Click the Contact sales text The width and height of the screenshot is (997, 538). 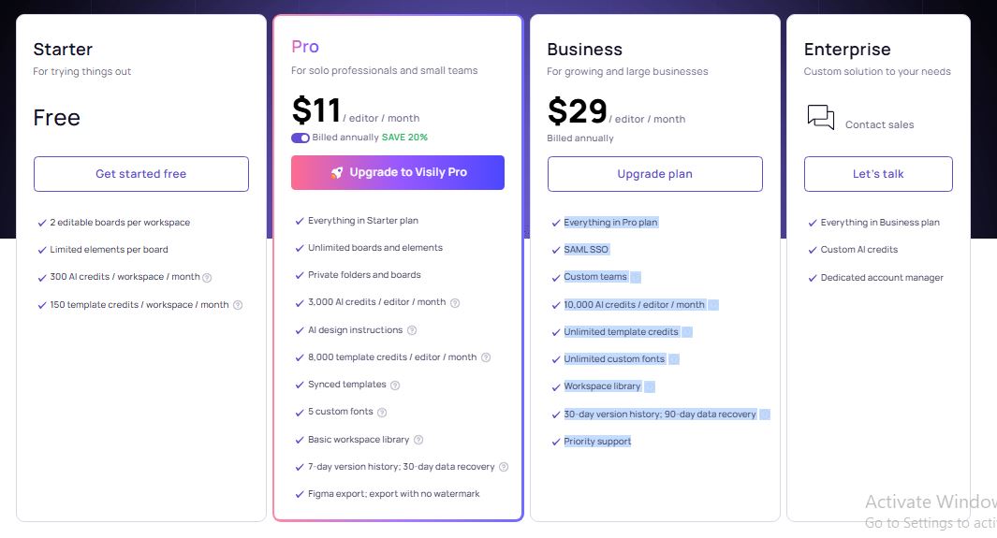(x=879, y=124)
